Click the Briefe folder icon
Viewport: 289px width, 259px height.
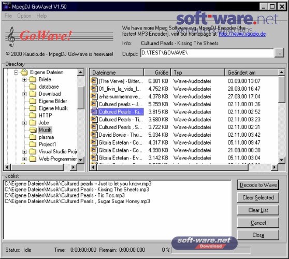pyautogui.click(x=33, y=79)
